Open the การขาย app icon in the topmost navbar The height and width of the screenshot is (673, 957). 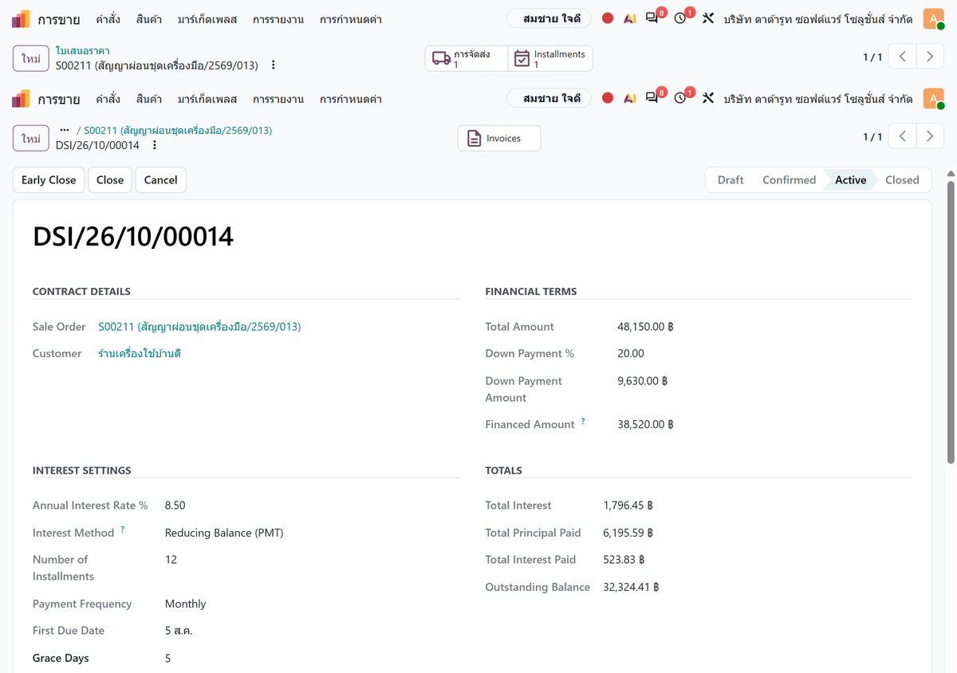tap(21, 19)
